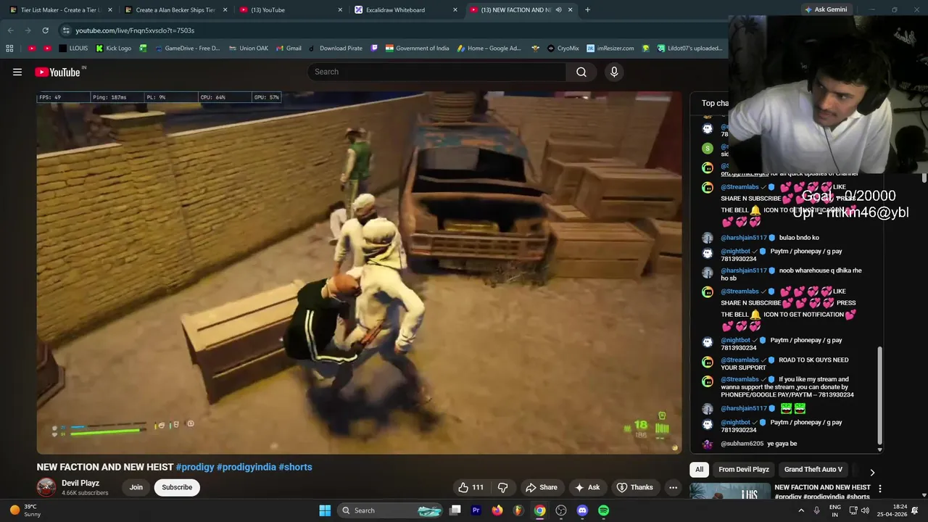
Task: Open Discord from taskbar
Action: point(582,510)
